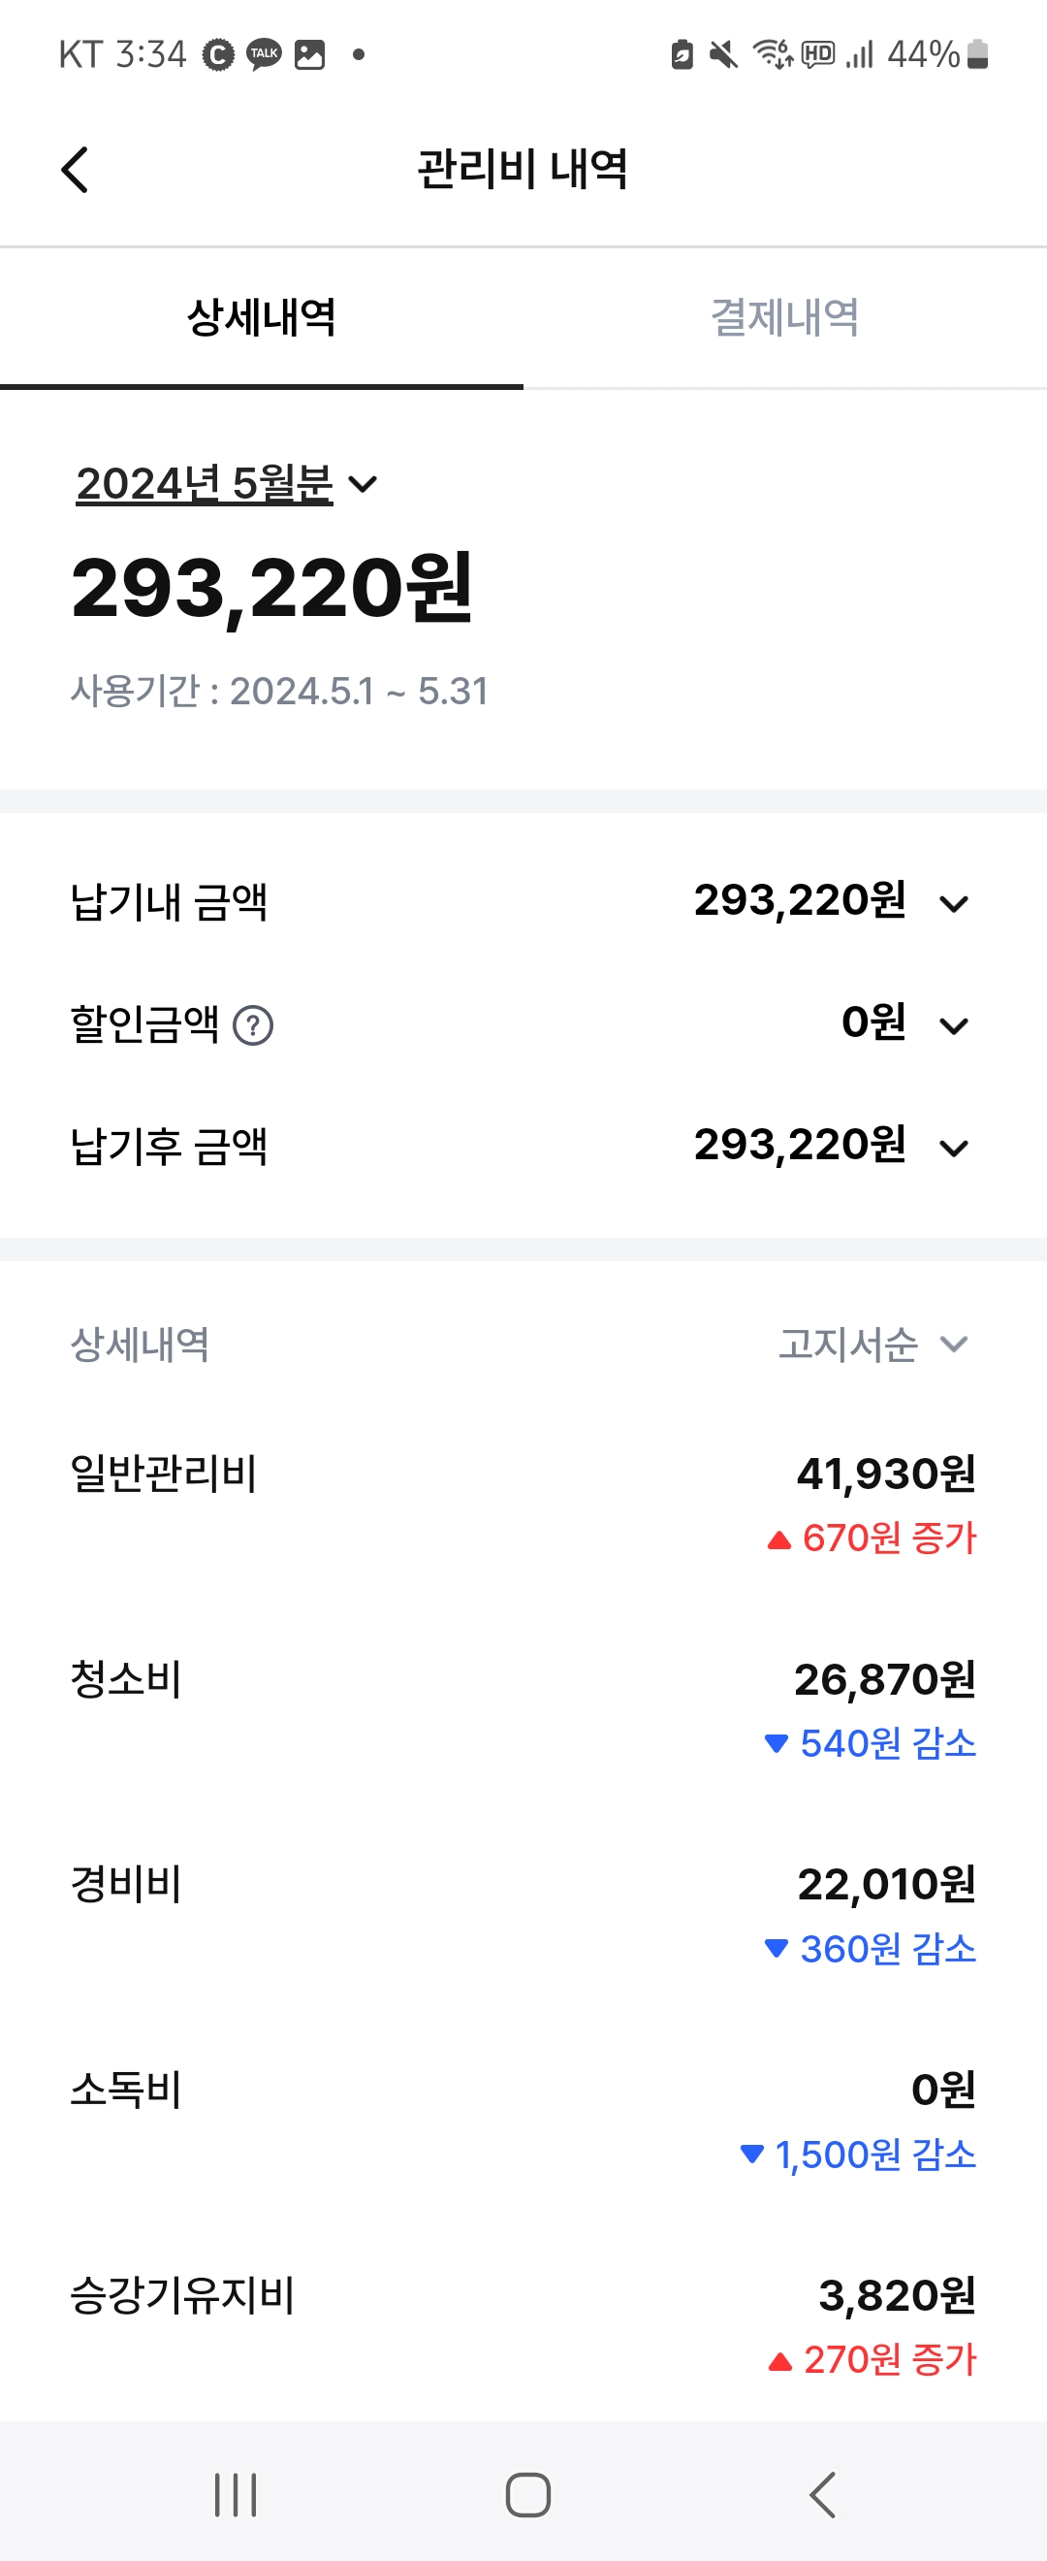Open the 고지서순 sort dropdown

point(872,1345)
